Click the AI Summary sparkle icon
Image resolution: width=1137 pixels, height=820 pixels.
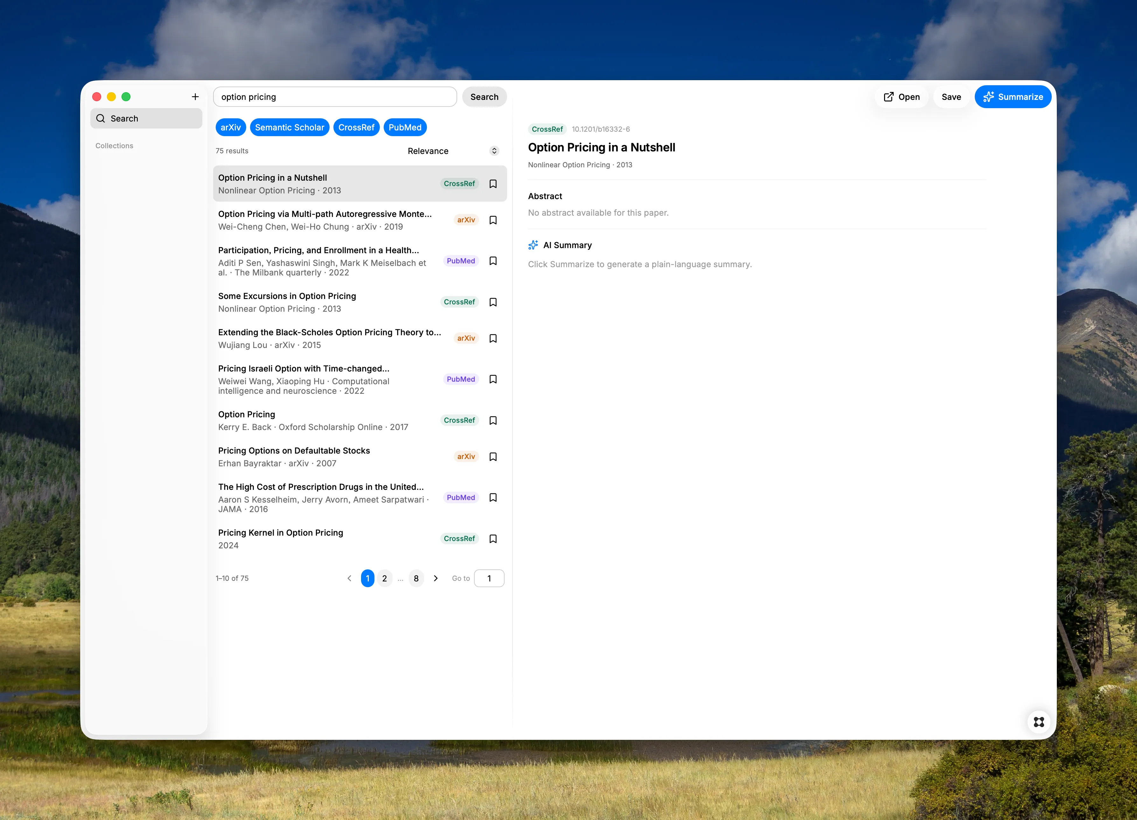[x=533, y=245]
